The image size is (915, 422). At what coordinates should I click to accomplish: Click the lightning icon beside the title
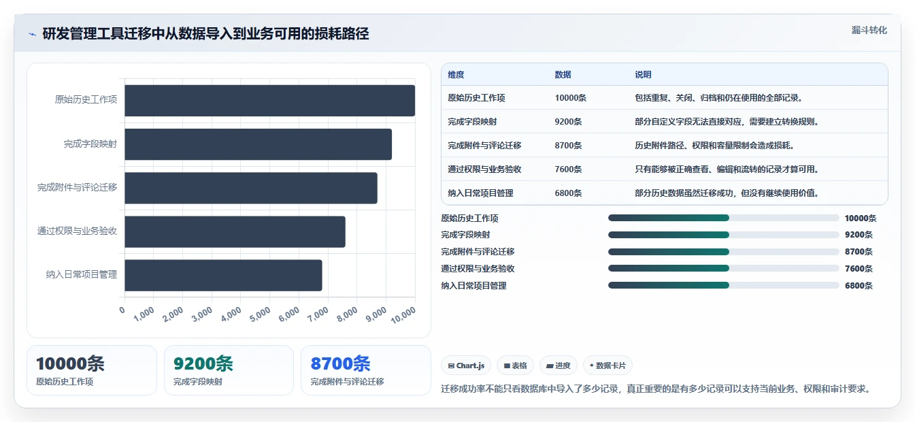click(x=33, y=34)
